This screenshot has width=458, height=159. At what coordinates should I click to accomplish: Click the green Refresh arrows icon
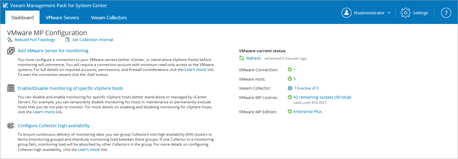242,58
